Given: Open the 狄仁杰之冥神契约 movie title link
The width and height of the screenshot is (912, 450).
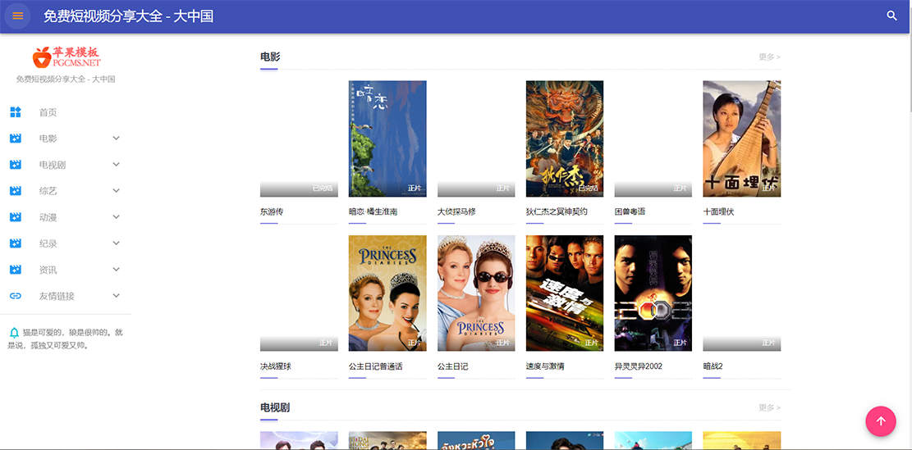Looking at the screenshot, I should pyautogui.click(x=557, y=211).
